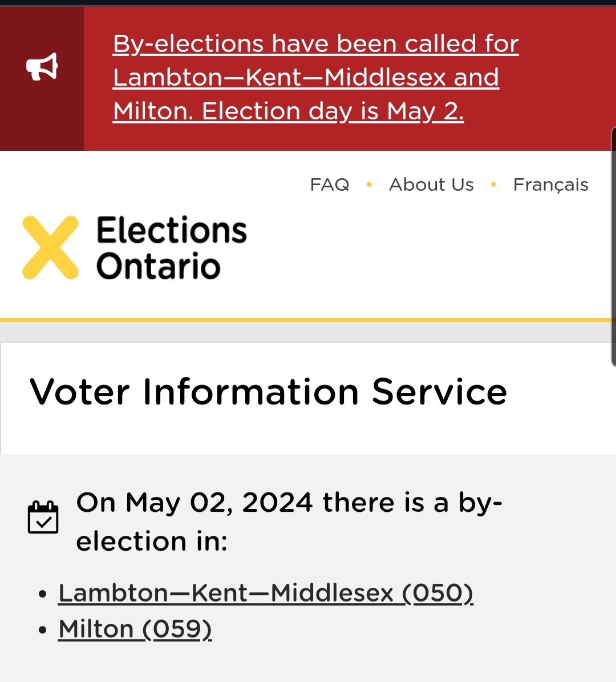Click the Voter Information Service heading
This screenshot has height=682, width=616.
[x=268, y=392]
